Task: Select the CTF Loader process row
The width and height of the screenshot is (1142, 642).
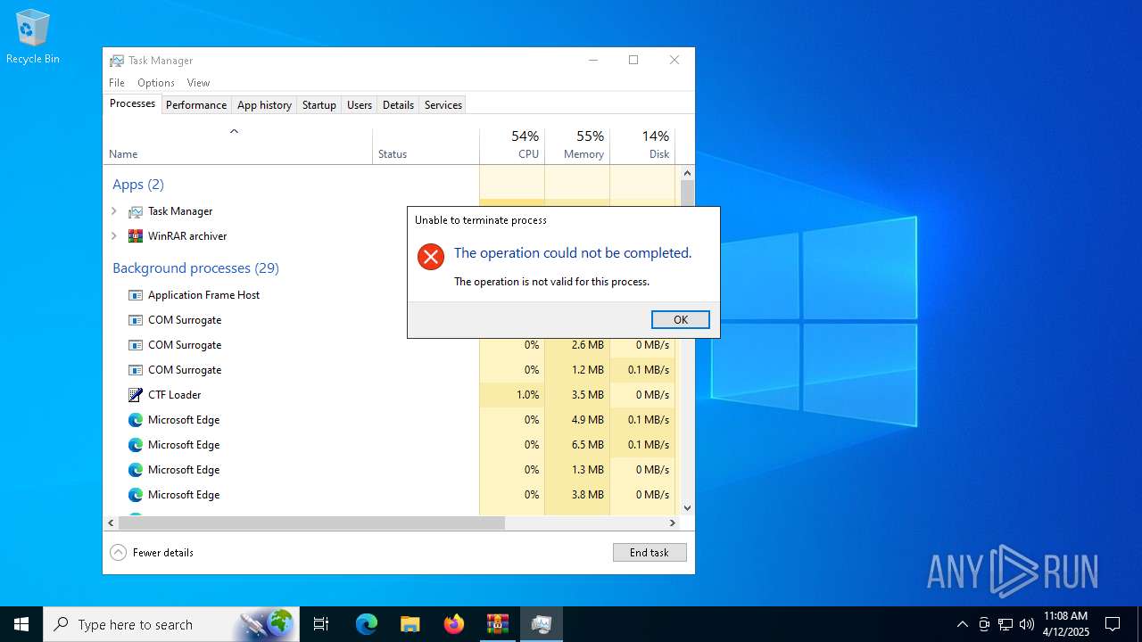Action: [x=390, y=395]
